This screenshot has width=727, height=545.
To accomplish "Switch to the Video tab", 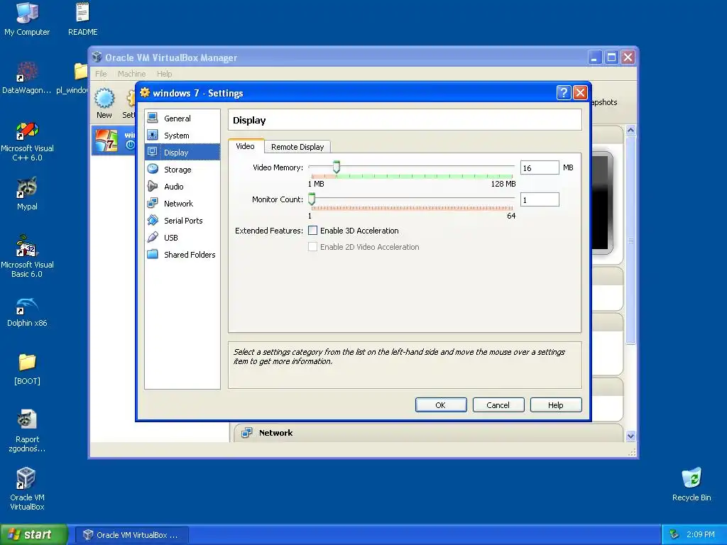I will tap(245, 146).
